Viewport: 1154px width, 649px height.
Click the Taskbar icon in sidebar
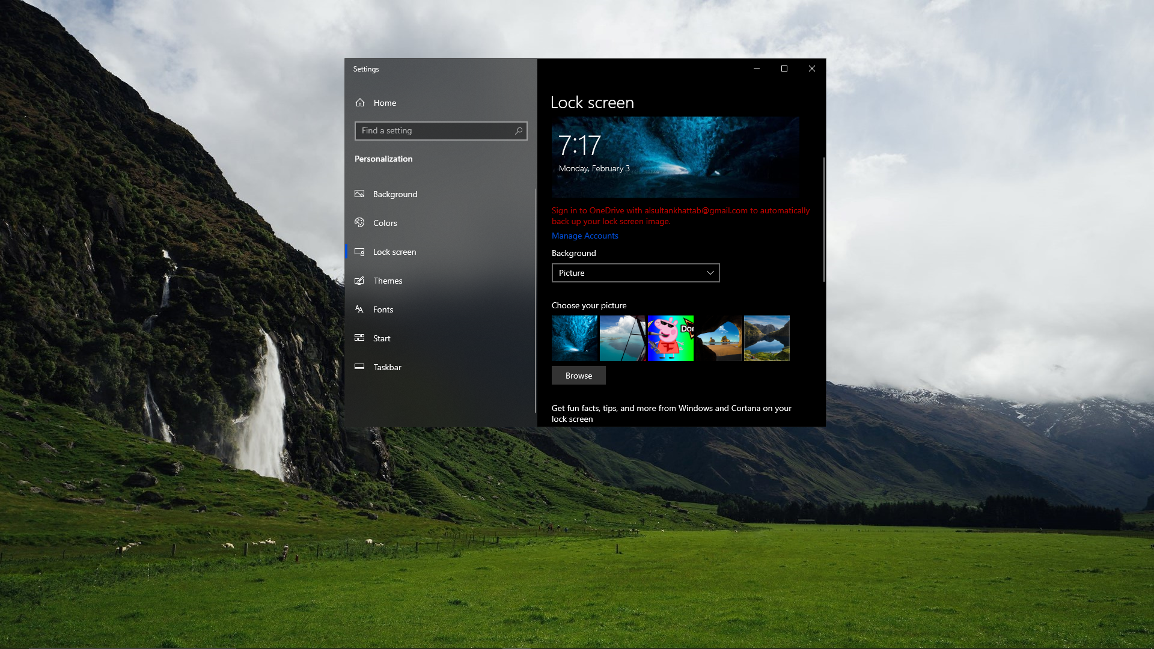pos(359,367)
